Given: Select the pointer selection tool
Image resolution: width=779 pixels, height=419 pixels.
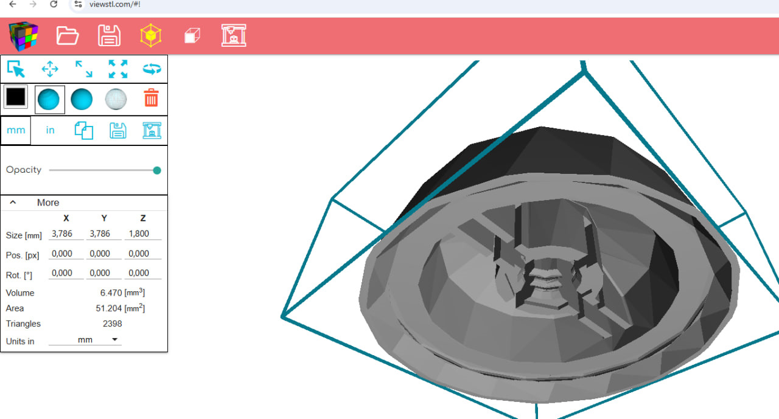Looking at the screenshot, I should (x=16, y=69).
